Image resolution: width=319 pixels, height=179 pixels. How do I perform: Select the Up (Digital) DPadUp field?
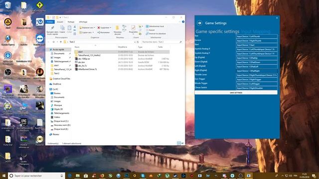(257, 58)
